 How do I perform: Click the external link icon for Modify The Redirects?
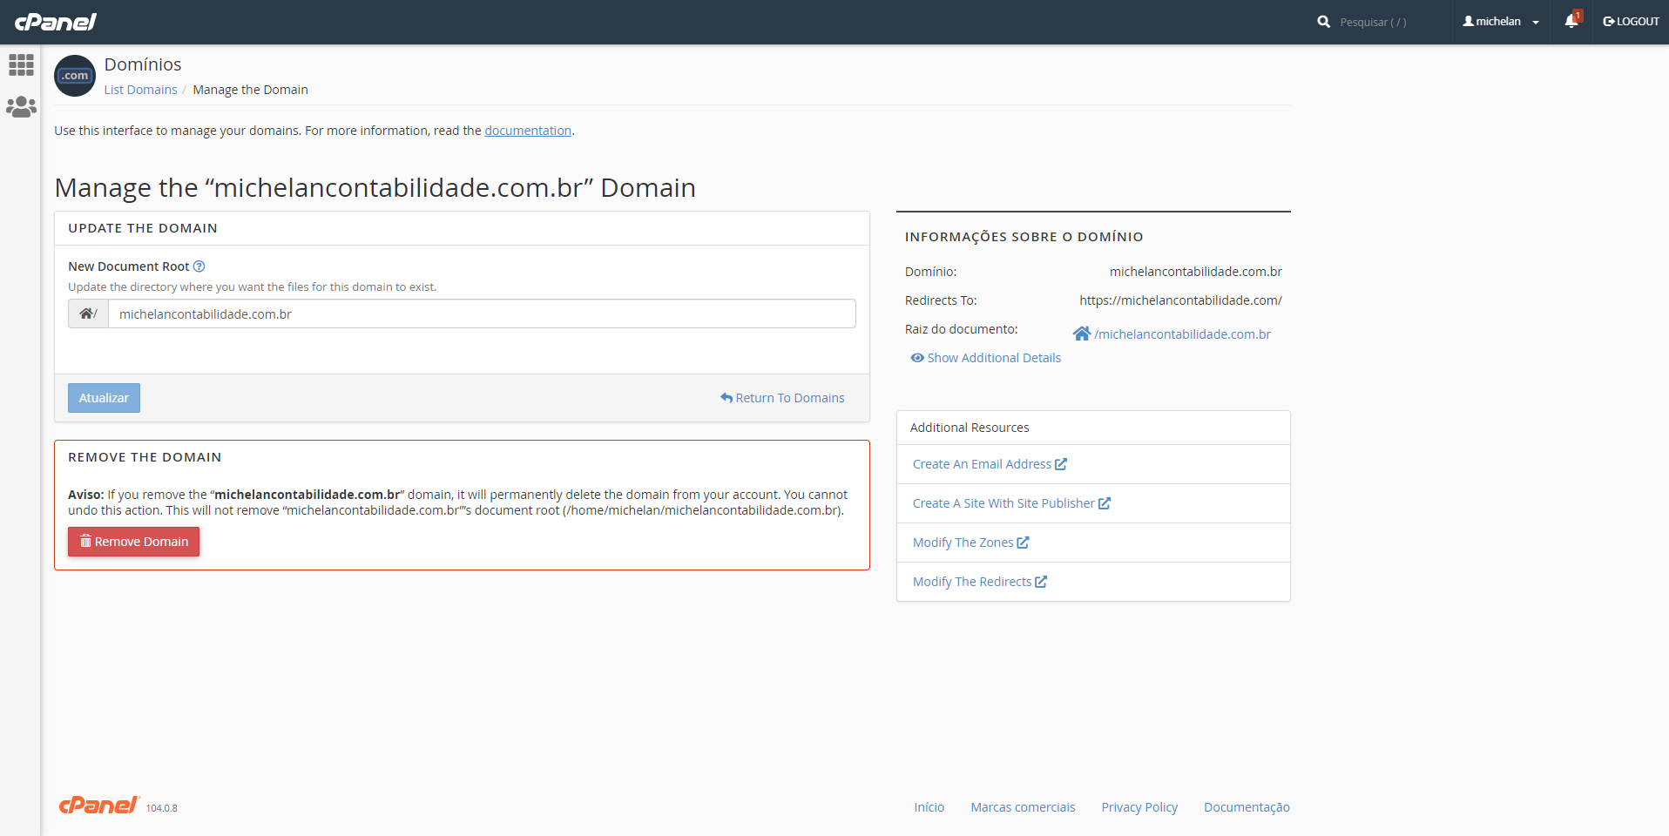click(x=1041, y=582)
